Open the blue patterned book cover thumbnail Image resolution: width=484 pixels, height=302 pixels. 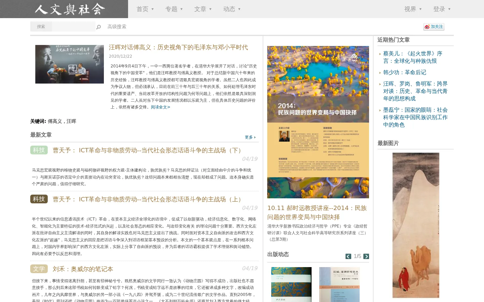point(291,285)
